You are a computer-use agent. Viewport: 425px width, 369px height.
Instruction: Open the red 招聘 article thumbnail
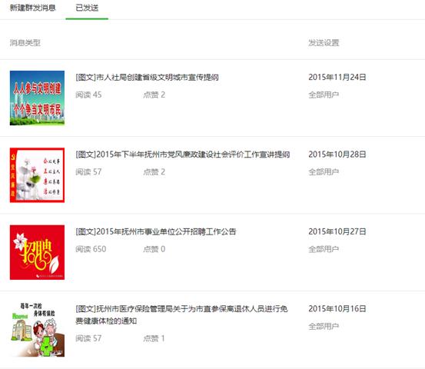tap(37, 252)
